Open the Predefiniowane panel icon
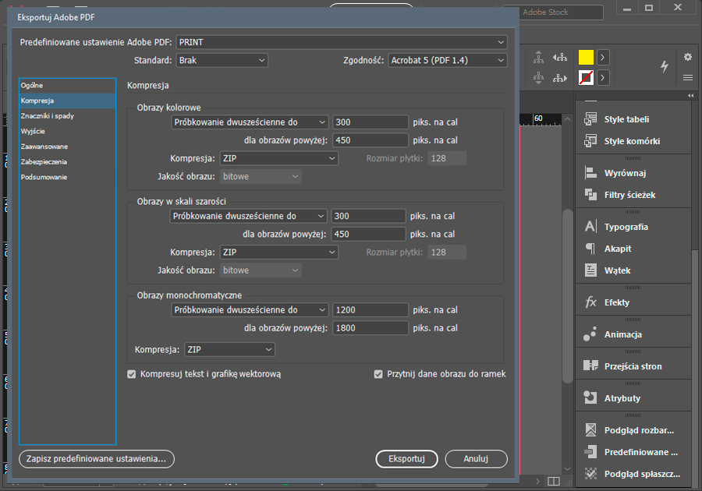 [590, 452]
